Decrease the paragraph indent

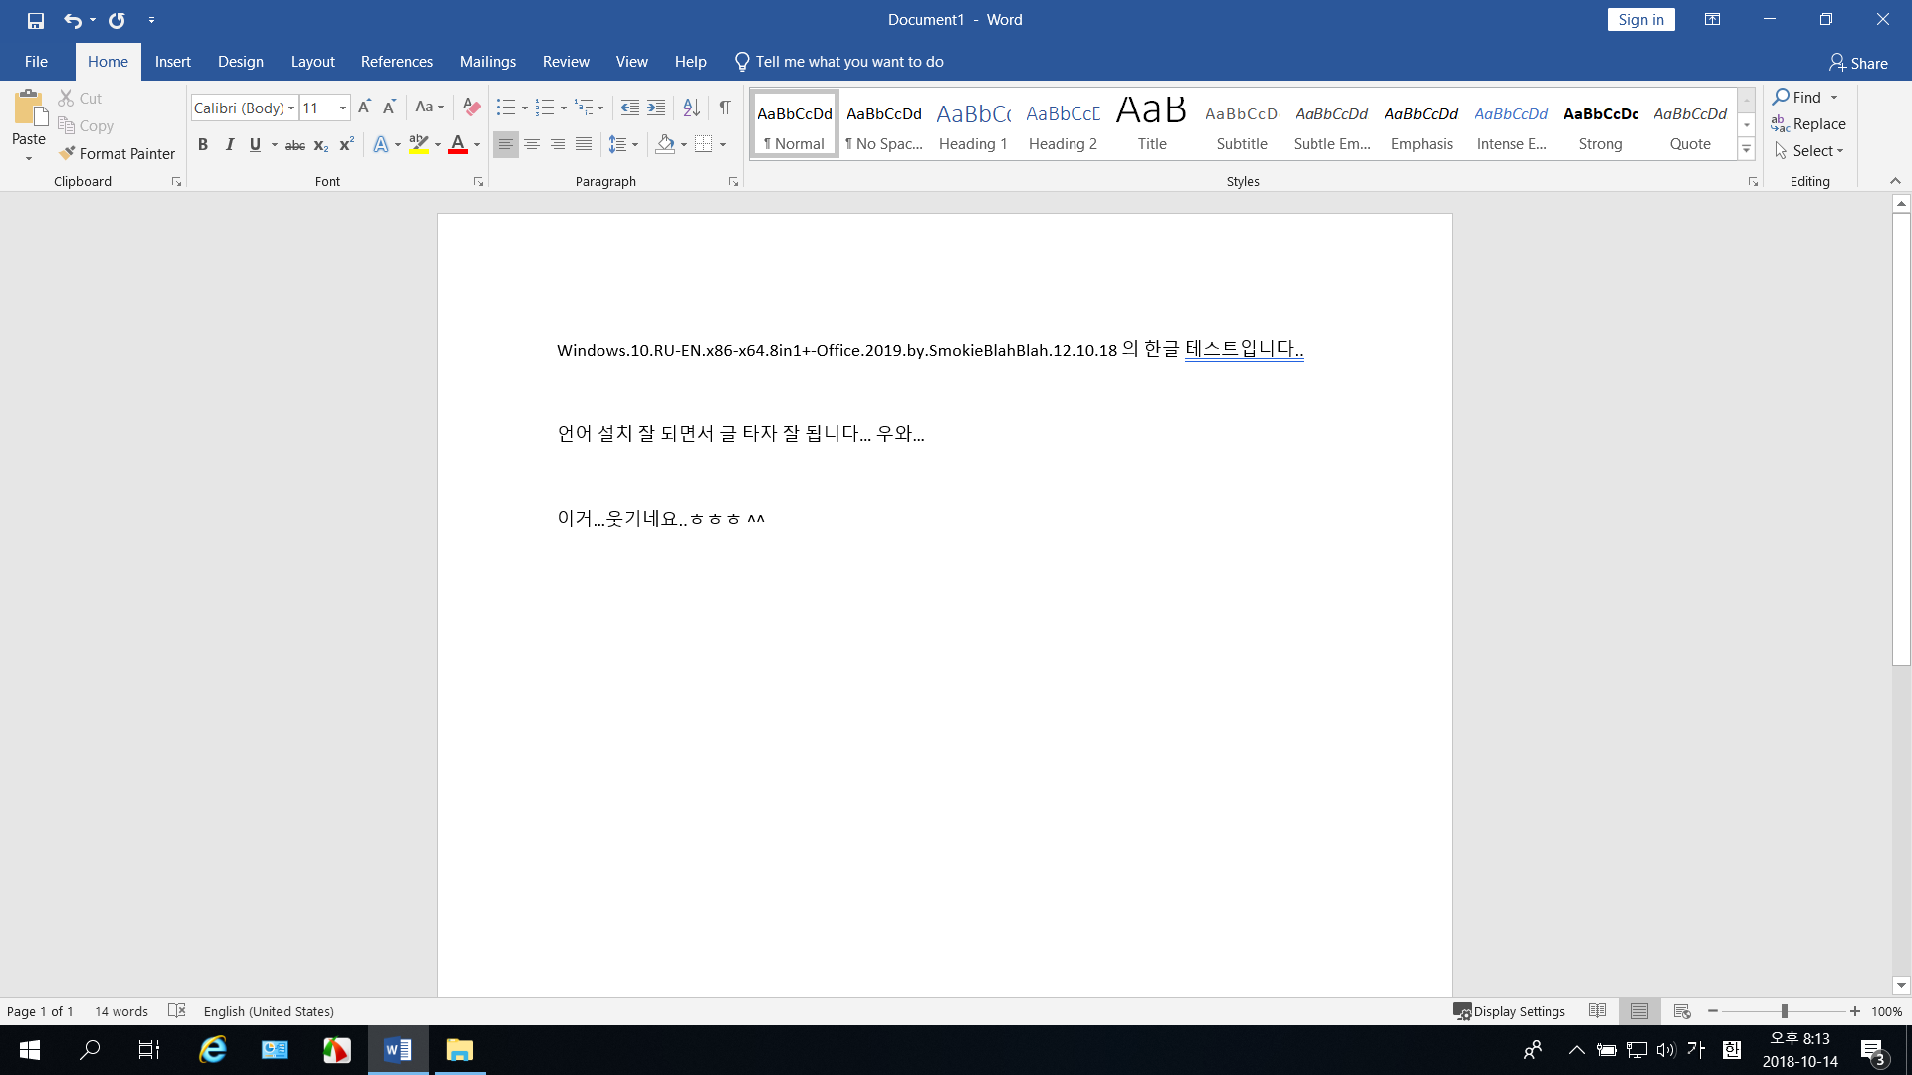[x=629, y=107]
